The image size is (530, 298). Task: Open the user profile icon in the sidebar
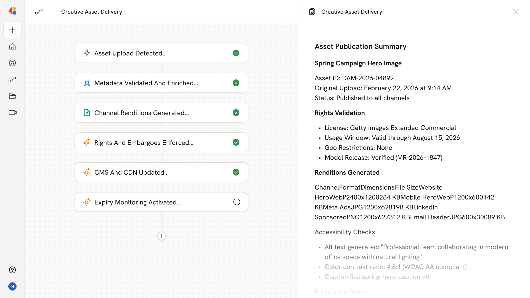tap(12, 63)
